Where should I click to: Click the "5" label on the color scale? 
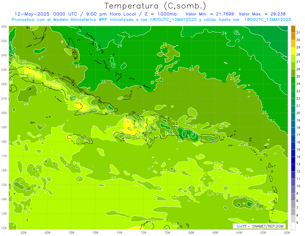(297, 223)
